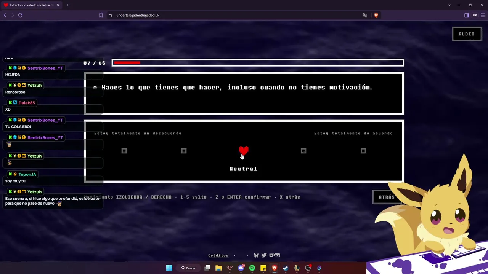
Task: Click the 'Estoy totalmente en desacuerdo' label
Action: (138, 133)
